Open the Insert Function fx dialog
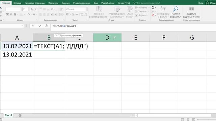This screenshot has height=121, width=216. [47, 26]
